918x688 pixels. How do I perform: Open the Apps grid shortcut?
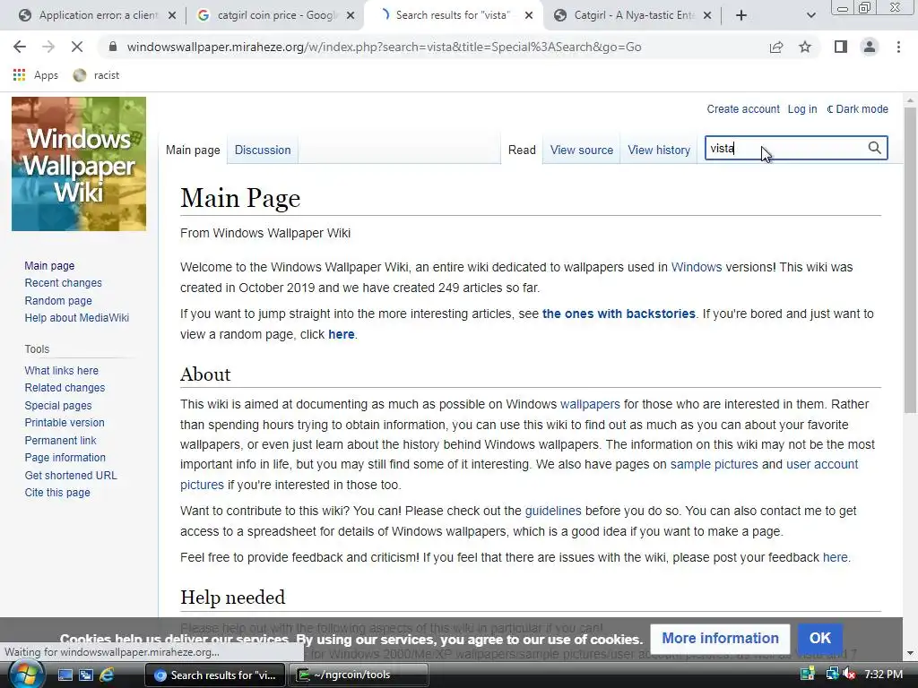(36, 75)
